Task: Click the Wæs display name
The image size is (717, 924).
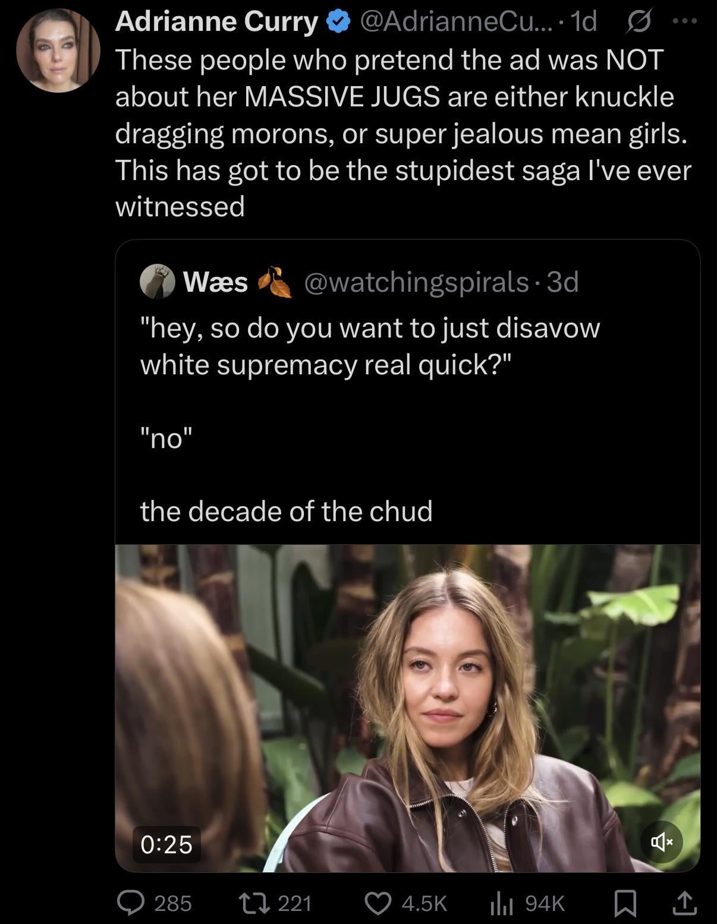Action: click(215, 282)
